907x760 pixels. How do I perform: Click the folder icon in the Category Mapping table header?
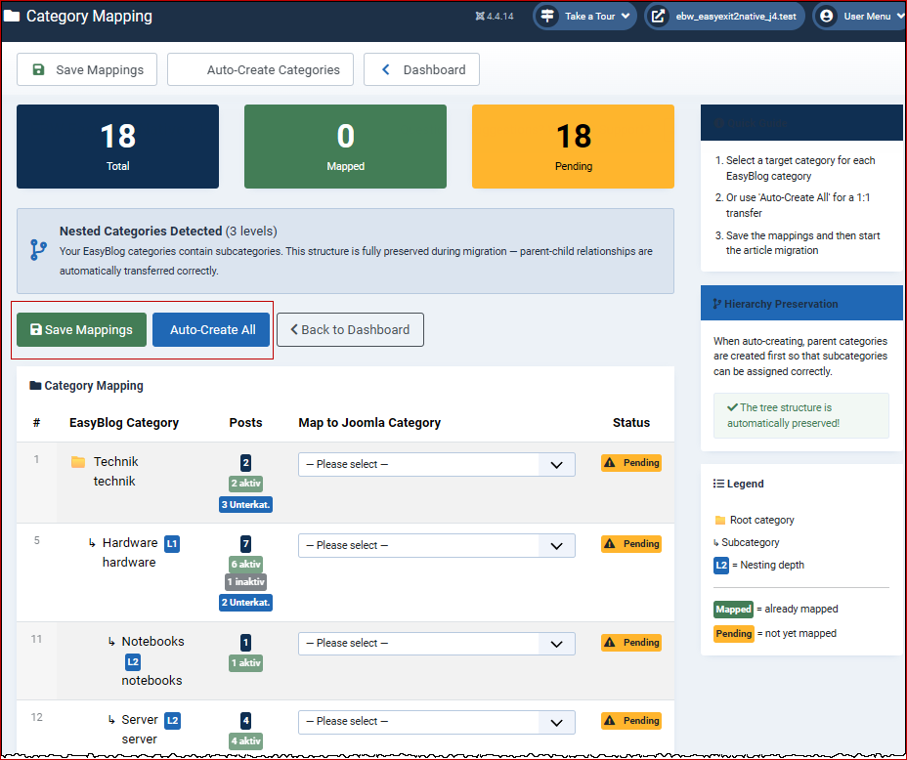pos(36,386)
